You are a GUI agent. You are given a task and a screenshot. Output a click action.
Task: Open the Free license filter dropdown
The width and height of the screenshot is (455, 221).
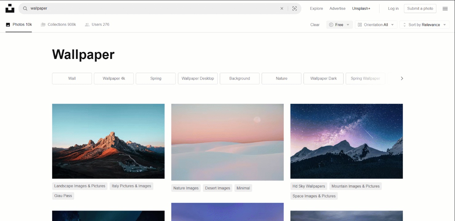(339, 25)
